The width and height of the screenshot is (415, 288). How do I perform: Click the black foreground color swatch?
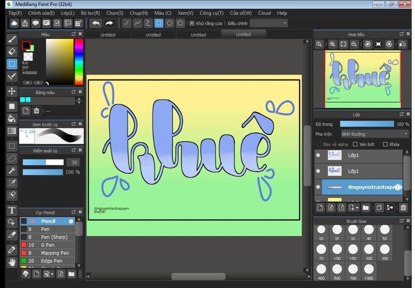[26, 45]
